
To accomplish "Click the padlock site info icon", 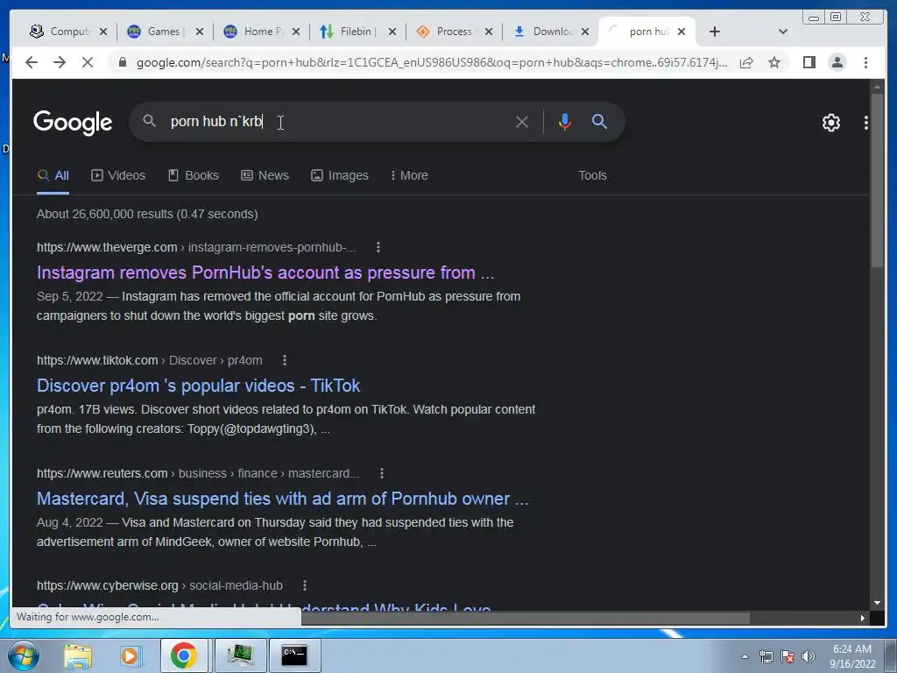I will click(x=123, y=62).
